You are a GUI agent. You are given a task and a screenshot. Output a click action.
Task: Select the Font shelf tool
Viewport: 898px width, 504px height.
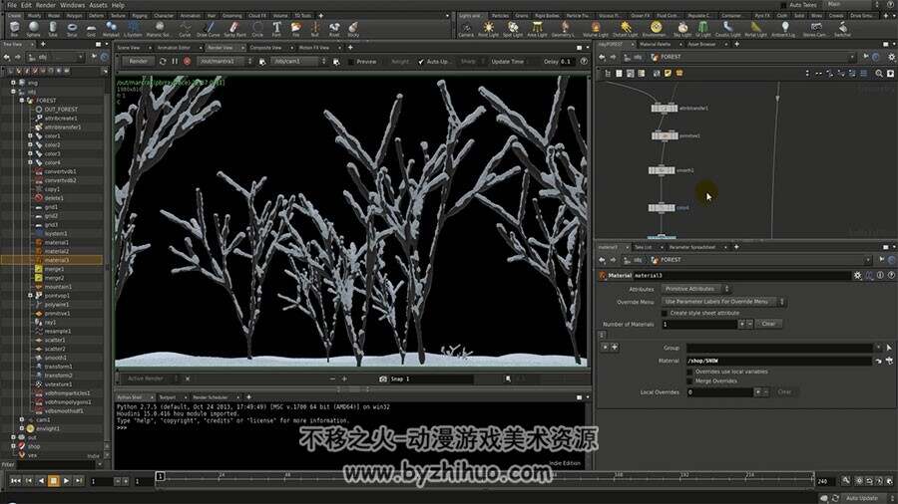276,28
